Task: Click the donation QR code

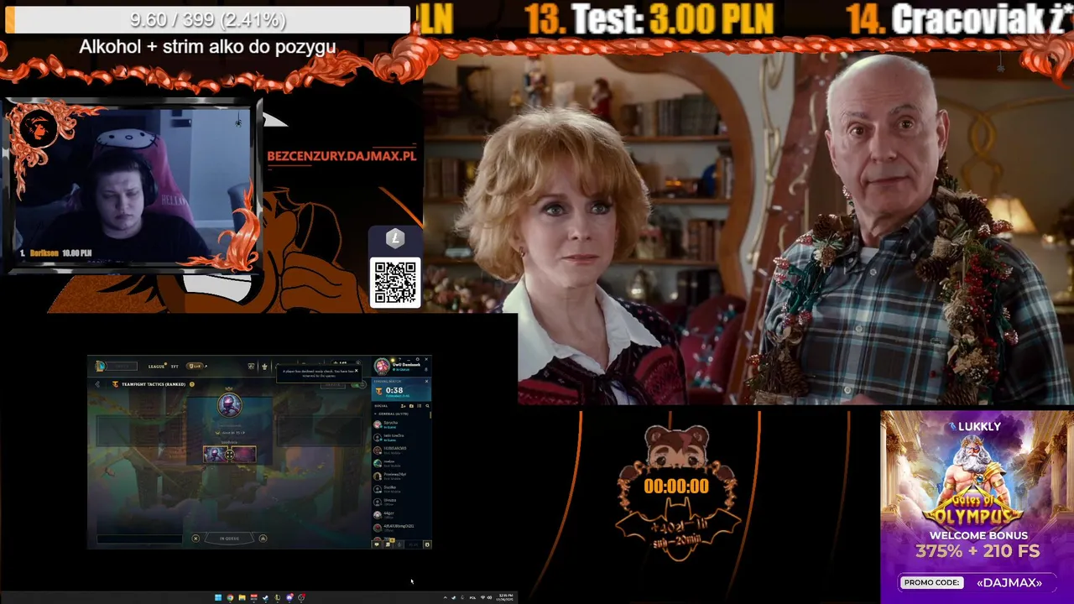Action: [395, 283]
